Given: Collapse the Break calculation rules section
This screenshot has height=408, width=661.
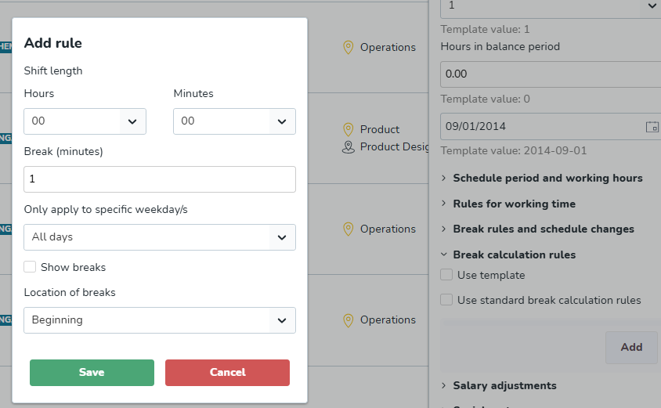Looking at the screenshot, I should coord(514,255).
